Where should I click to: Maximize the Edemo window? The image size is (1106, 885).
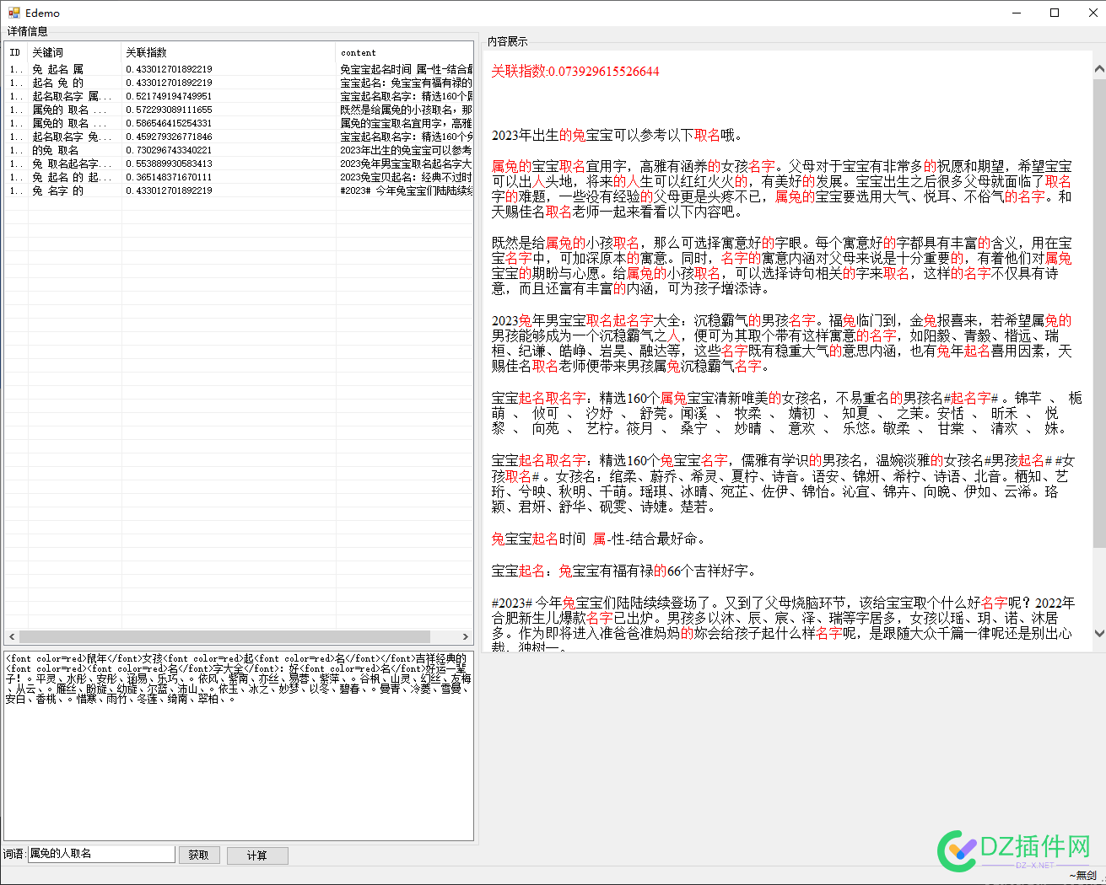(1055, 13)
